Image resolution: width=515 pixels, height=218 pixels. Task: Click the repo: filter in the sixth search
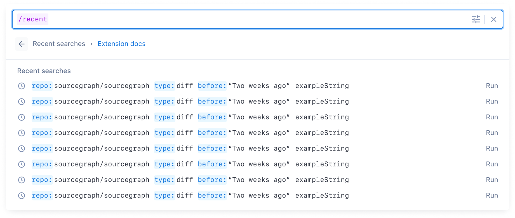click(42, 164)
